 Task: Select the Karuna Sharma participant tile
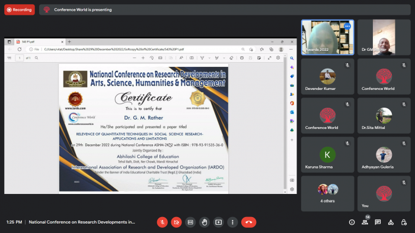pyautogui.click(x=327, y=154)
